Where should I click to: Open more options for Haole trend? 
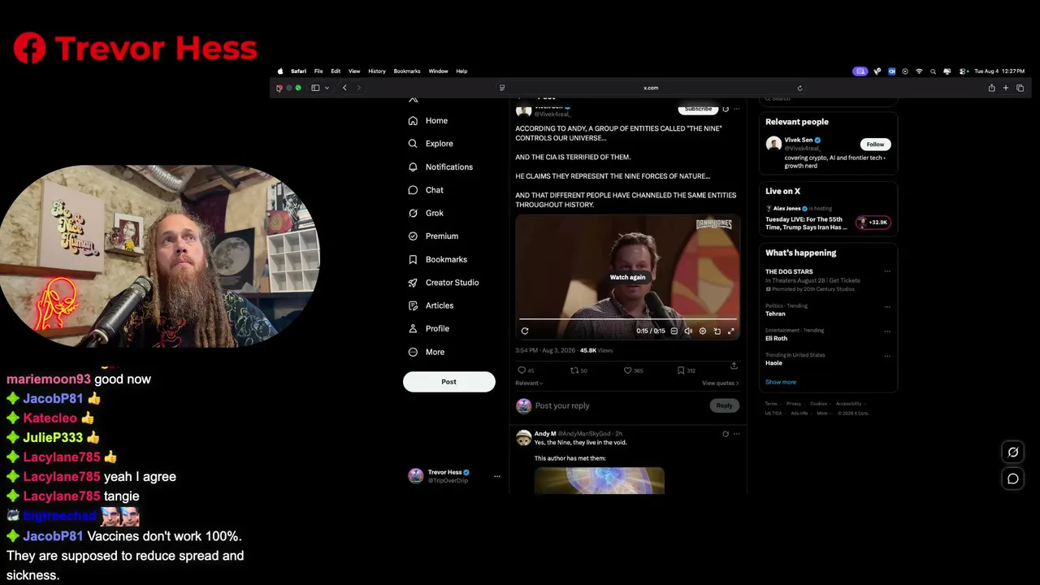(x=887, y=355)
